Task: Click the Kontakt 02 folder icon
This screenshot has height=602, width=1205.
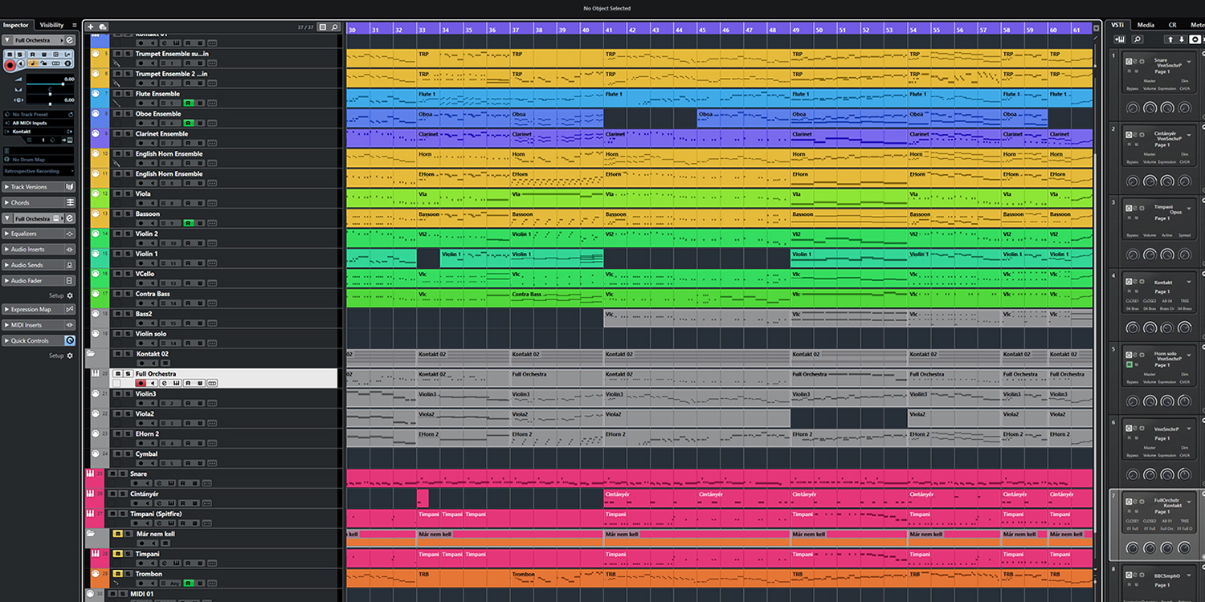Action: (x=91, y=353)
